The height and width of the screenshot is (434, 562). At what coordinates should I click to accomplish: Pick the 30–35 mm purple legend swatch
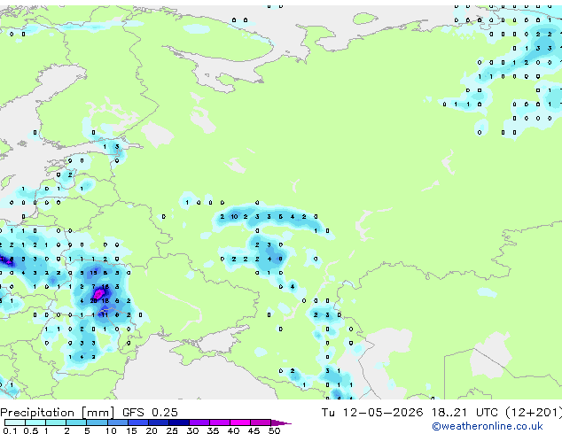pyautogui.click(x=199, y=422)
